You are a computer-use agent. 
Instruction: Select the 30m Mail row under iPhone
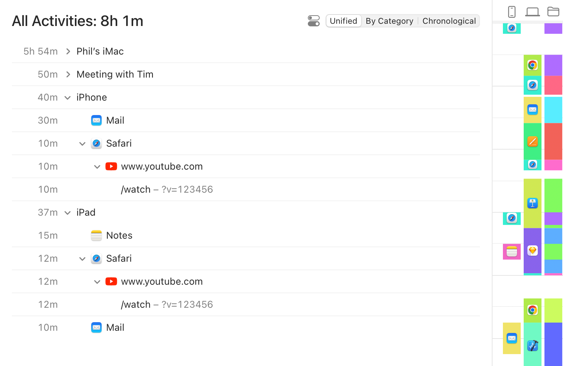point(115,121)
